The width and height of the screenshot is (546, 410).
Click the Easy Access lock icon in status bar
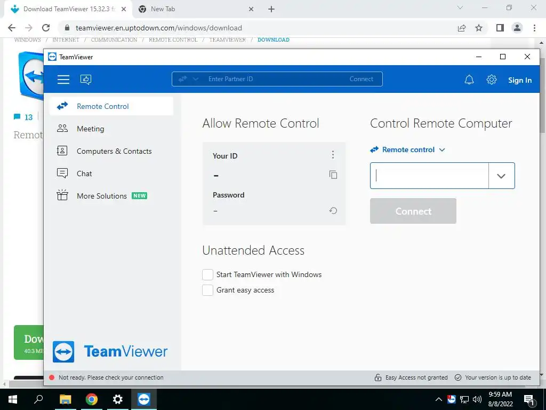pyautogui.click(x=378, y=377)
